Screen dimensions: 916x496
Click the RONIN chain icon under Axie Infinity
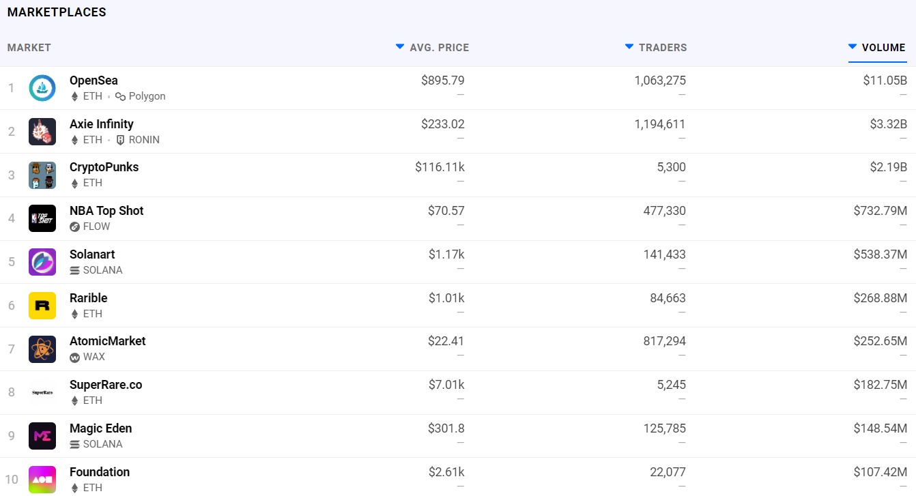pos(120,140)
